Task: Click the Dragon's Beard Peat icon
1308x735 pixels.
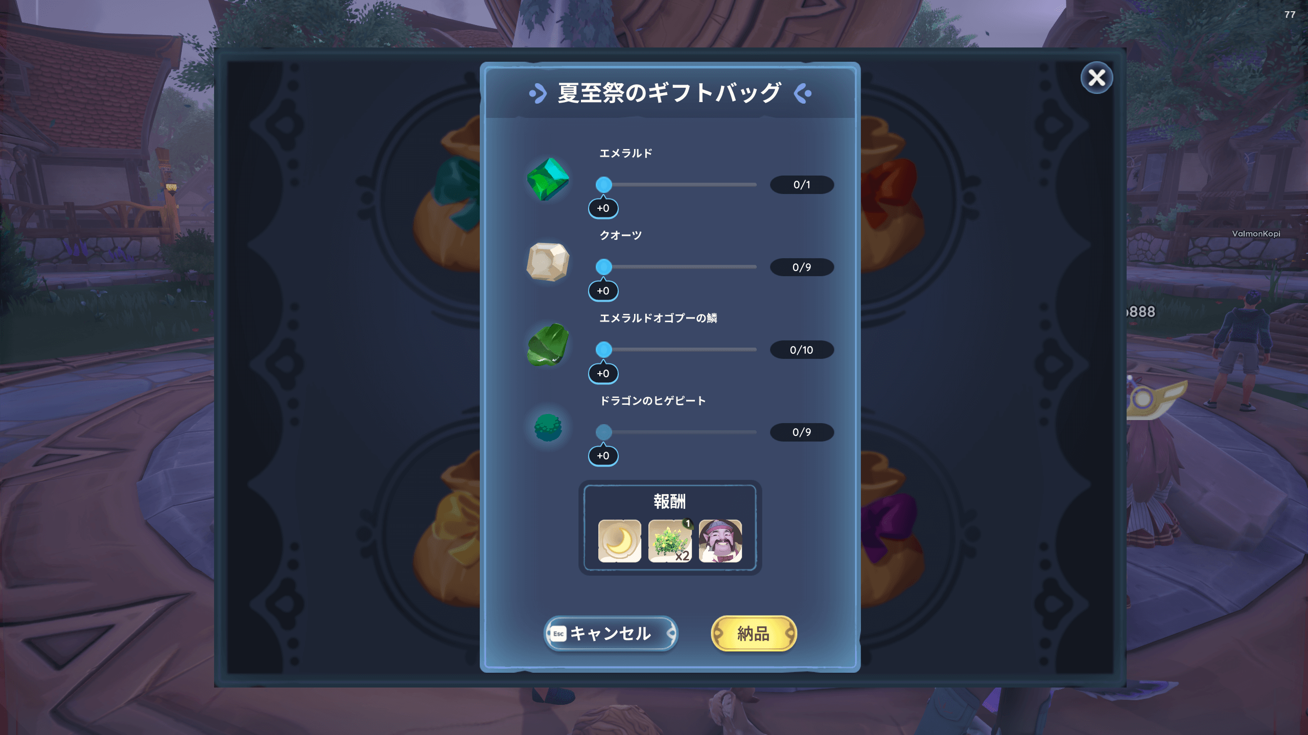Action: (x=548, y=428)
